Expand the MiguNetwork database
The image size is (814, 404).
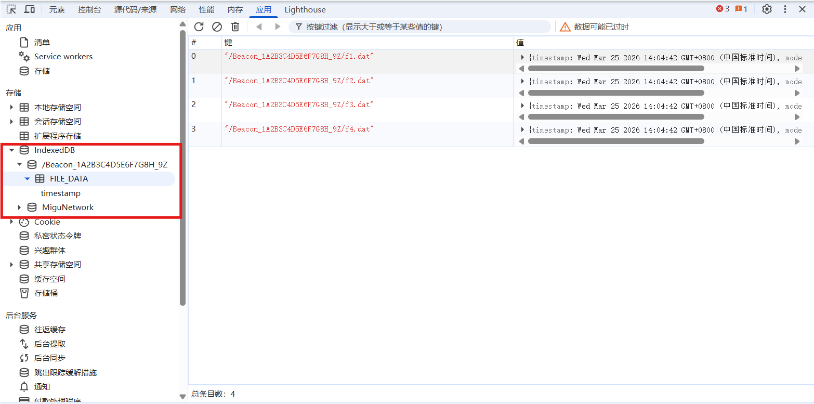click(x=20, y=207)
